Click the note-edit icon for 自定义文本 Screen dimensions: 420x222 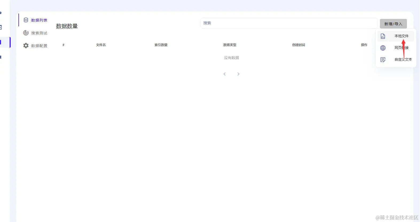pyautogui.click(x=383, y=60)
